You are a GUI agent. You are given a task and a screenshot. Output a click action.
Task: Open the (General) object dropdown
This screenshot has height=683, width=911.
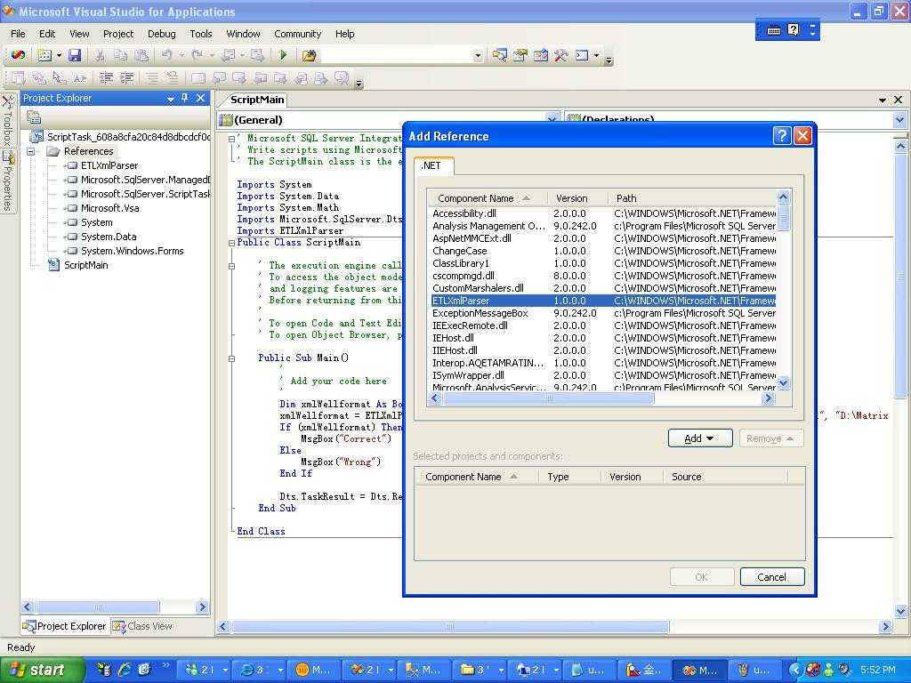click(552, 120)
